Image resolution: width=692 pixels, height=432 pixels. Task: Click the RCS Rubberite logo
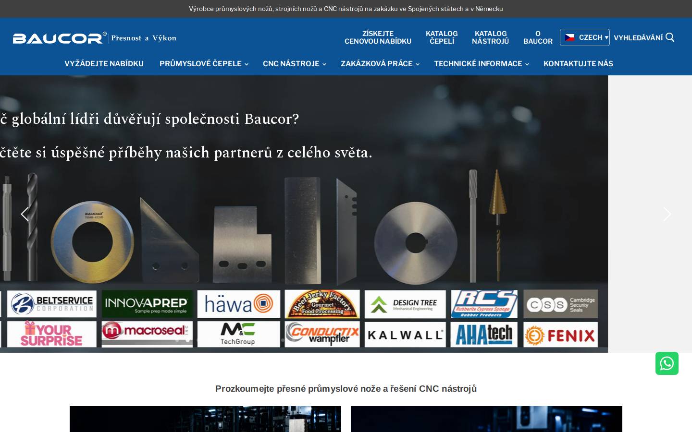[x=484, y=304]
